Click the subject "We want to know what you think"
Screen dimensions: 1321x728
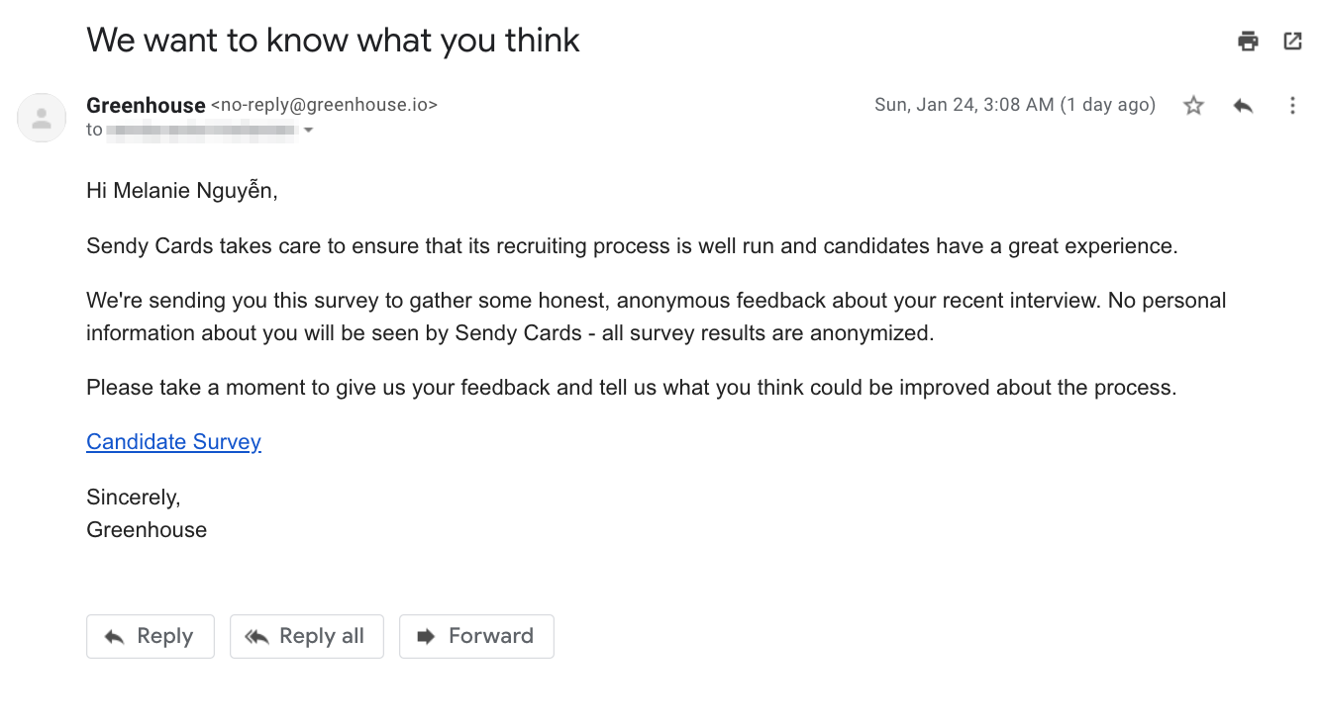coord(333,41)
